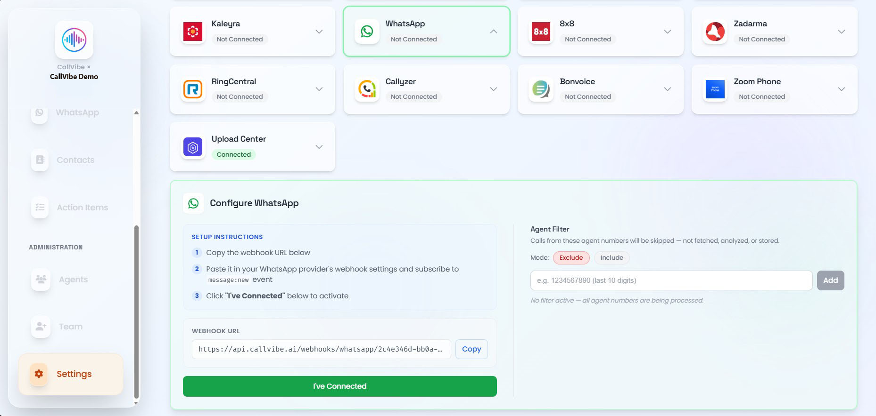The width and height of the screenshot is (876, 416).
Task: Click the CallVibe waveform logo
Action: tap(74, 40)
